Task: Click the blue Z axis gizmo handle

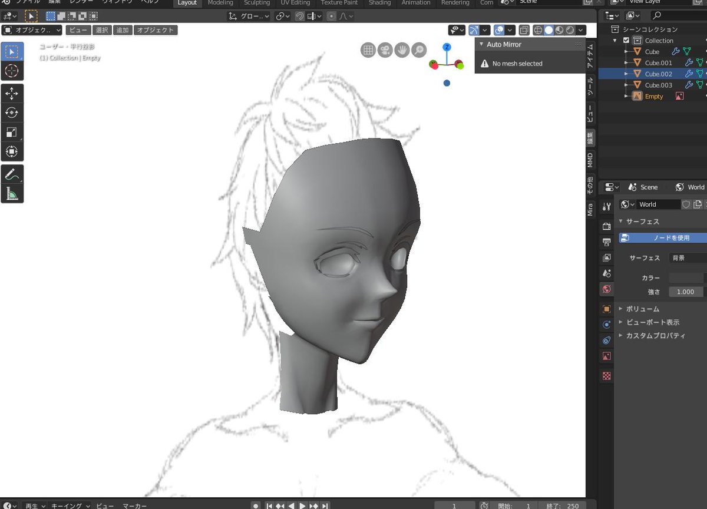Action: [447, 47]
